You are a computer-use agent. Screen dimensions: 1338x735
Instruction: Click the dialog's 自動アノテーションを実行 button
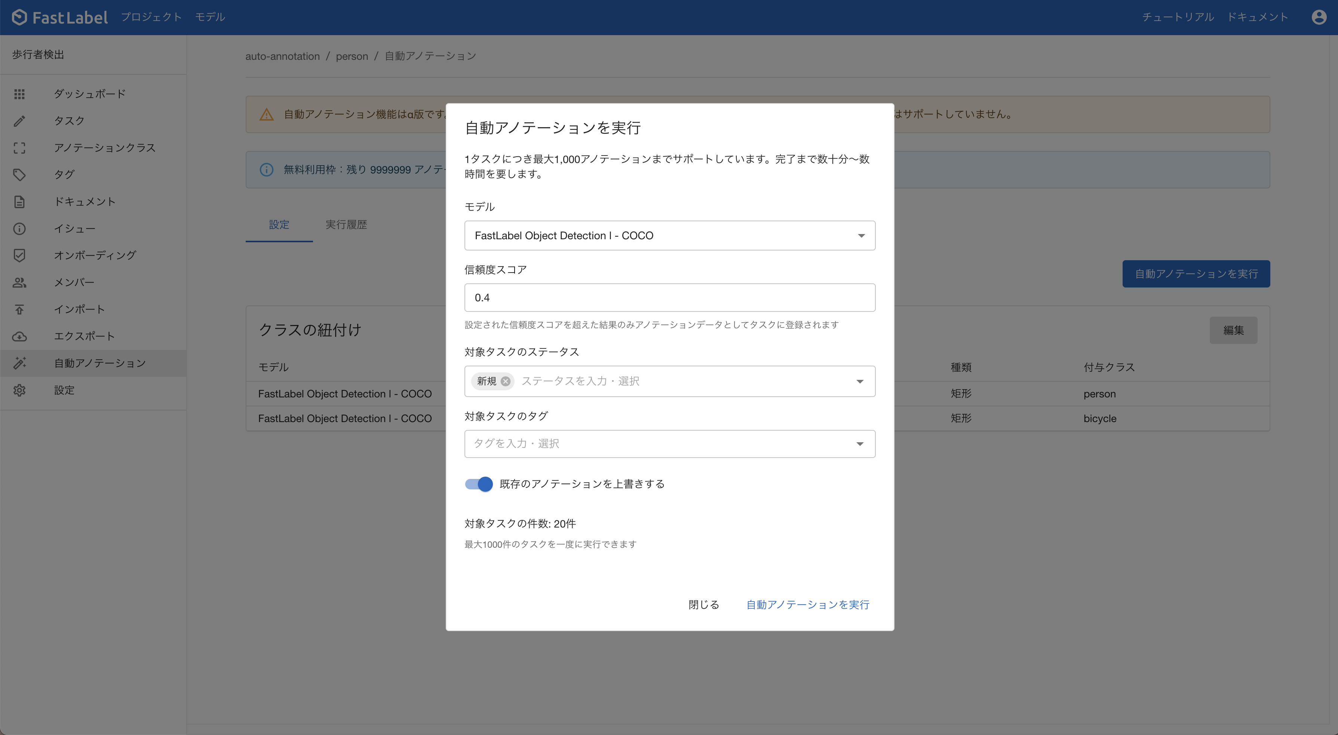click(x=808, y=605)
